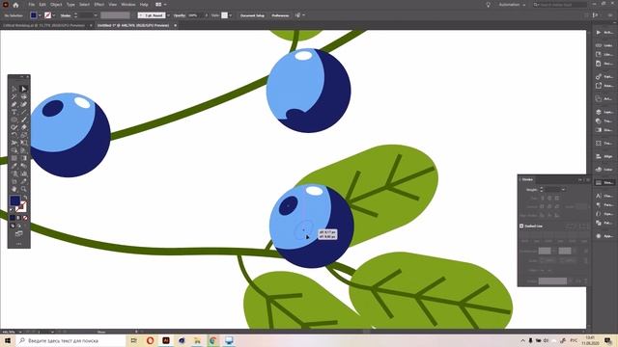
Task: Select the Artboard tool
Action: (14, 181)
